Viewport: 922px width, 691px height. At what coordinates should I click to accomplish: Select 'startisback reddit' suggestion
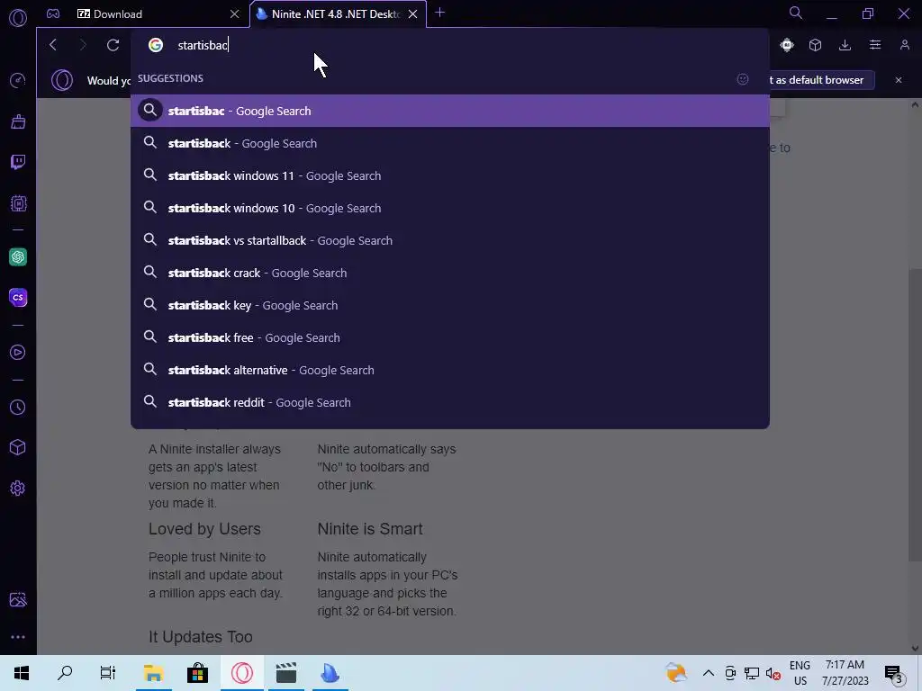(450, 402)
